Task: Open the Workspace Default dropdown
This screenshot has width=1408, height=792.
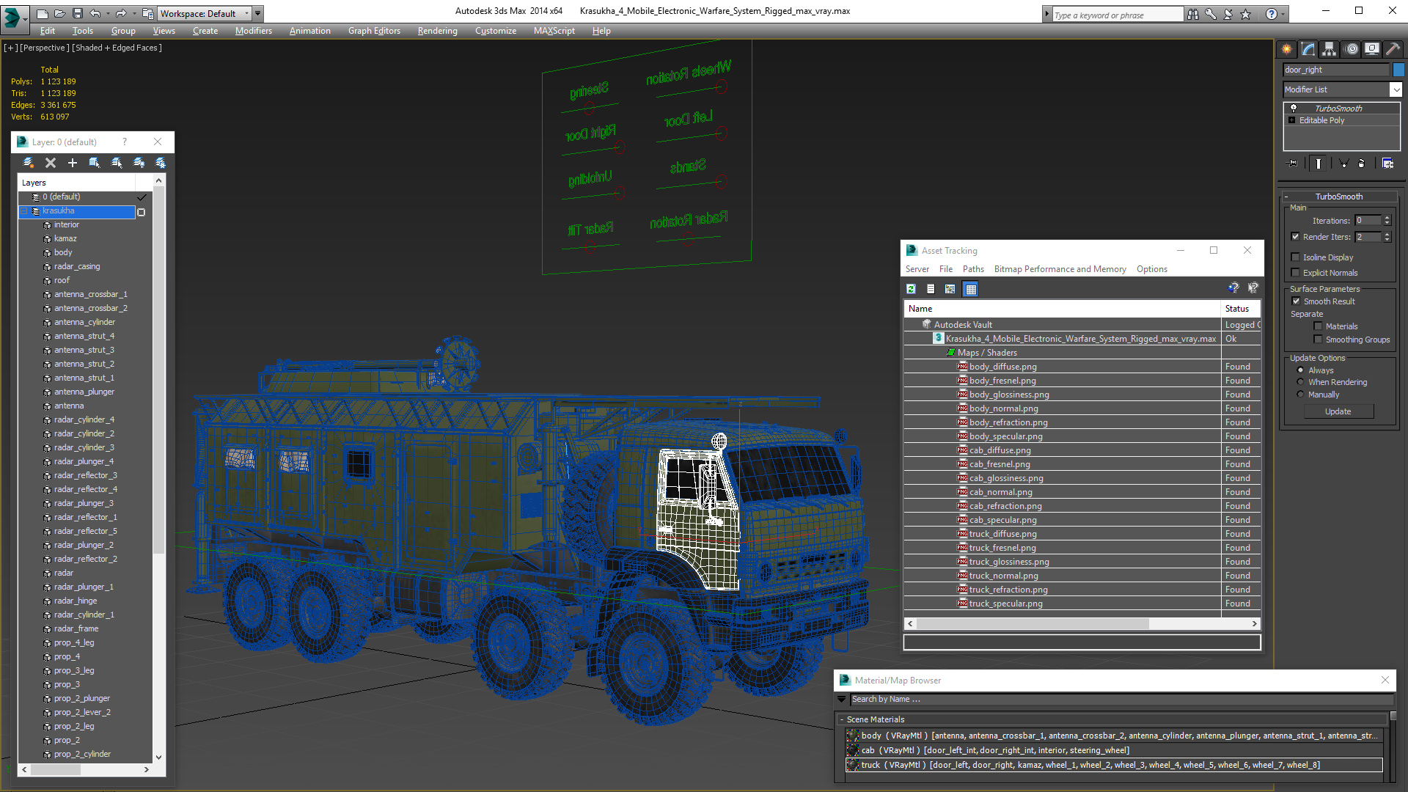Action: click(x=205, y=13)
